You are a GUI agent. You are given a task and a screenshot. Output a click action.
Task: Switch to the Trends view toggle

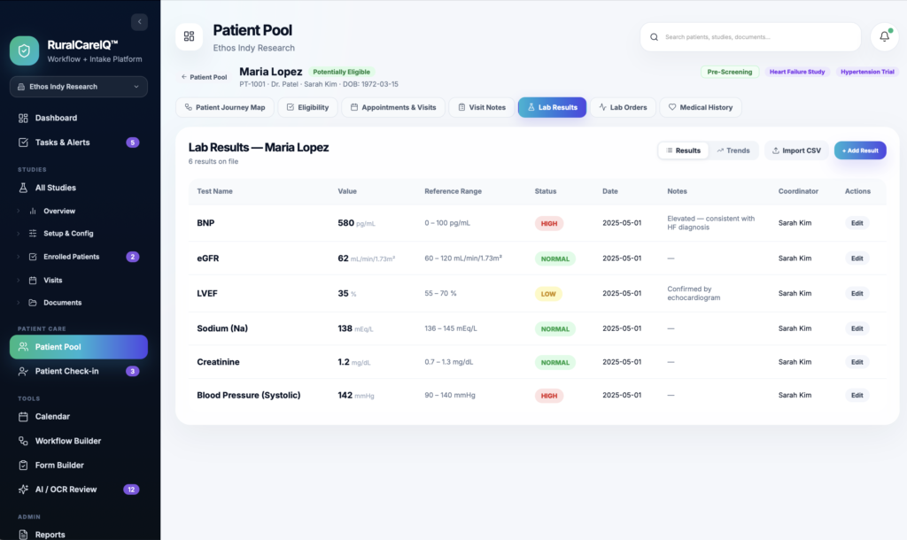coord(733,150)
